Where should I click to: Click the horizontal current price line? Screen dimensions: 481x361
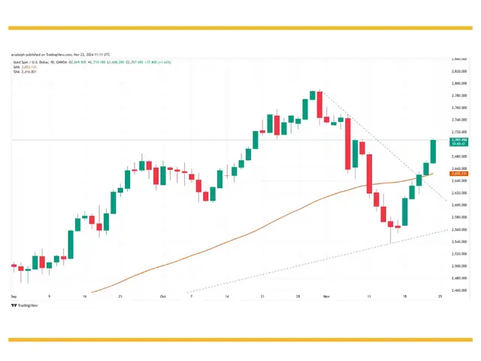(230, 141)
